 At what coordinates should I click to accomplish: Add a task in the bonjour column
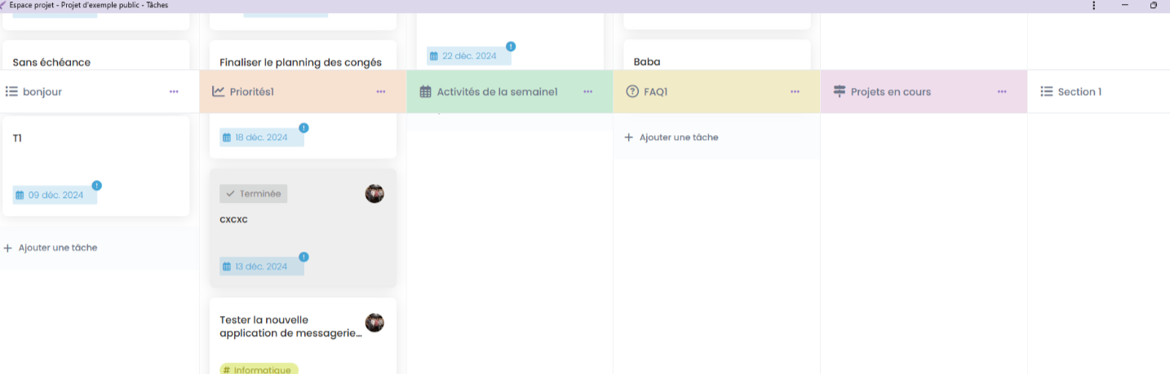[51, 248]
